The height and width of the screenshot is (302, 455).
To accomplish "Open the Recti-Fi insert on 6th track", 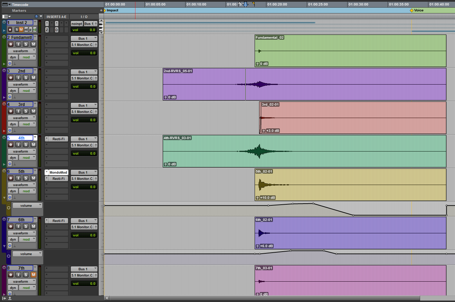I will [x=58, y=221].
